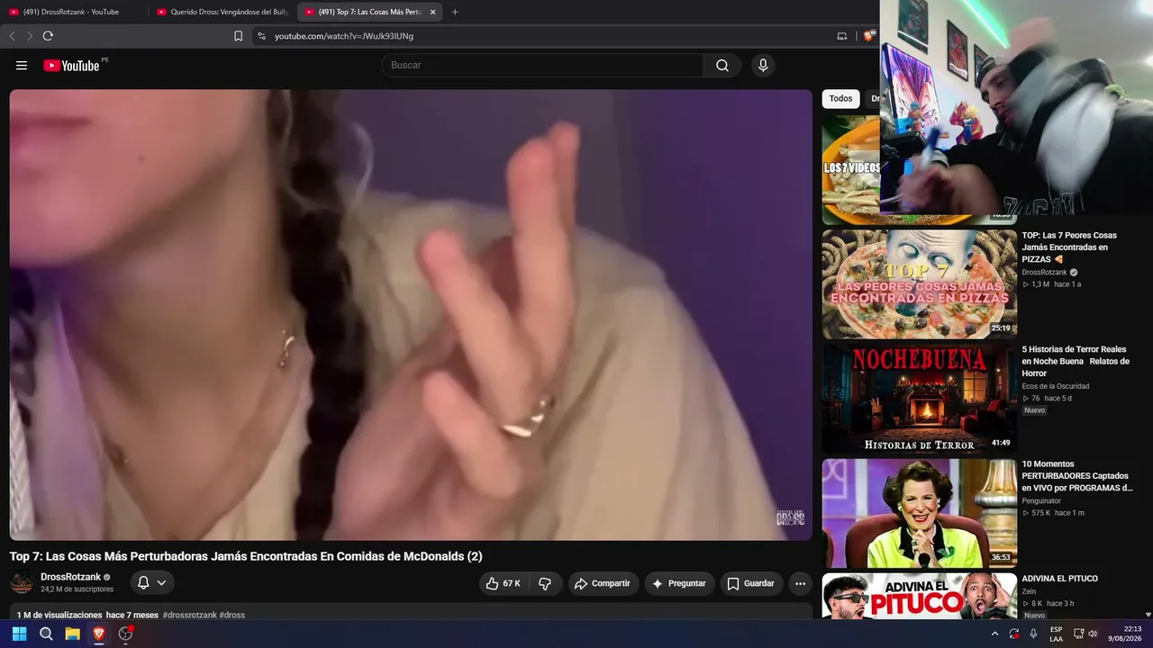Viewport: 1153px width, 648px height.
Task: Open the Windows Start menu
Action: tap(19, 634)
